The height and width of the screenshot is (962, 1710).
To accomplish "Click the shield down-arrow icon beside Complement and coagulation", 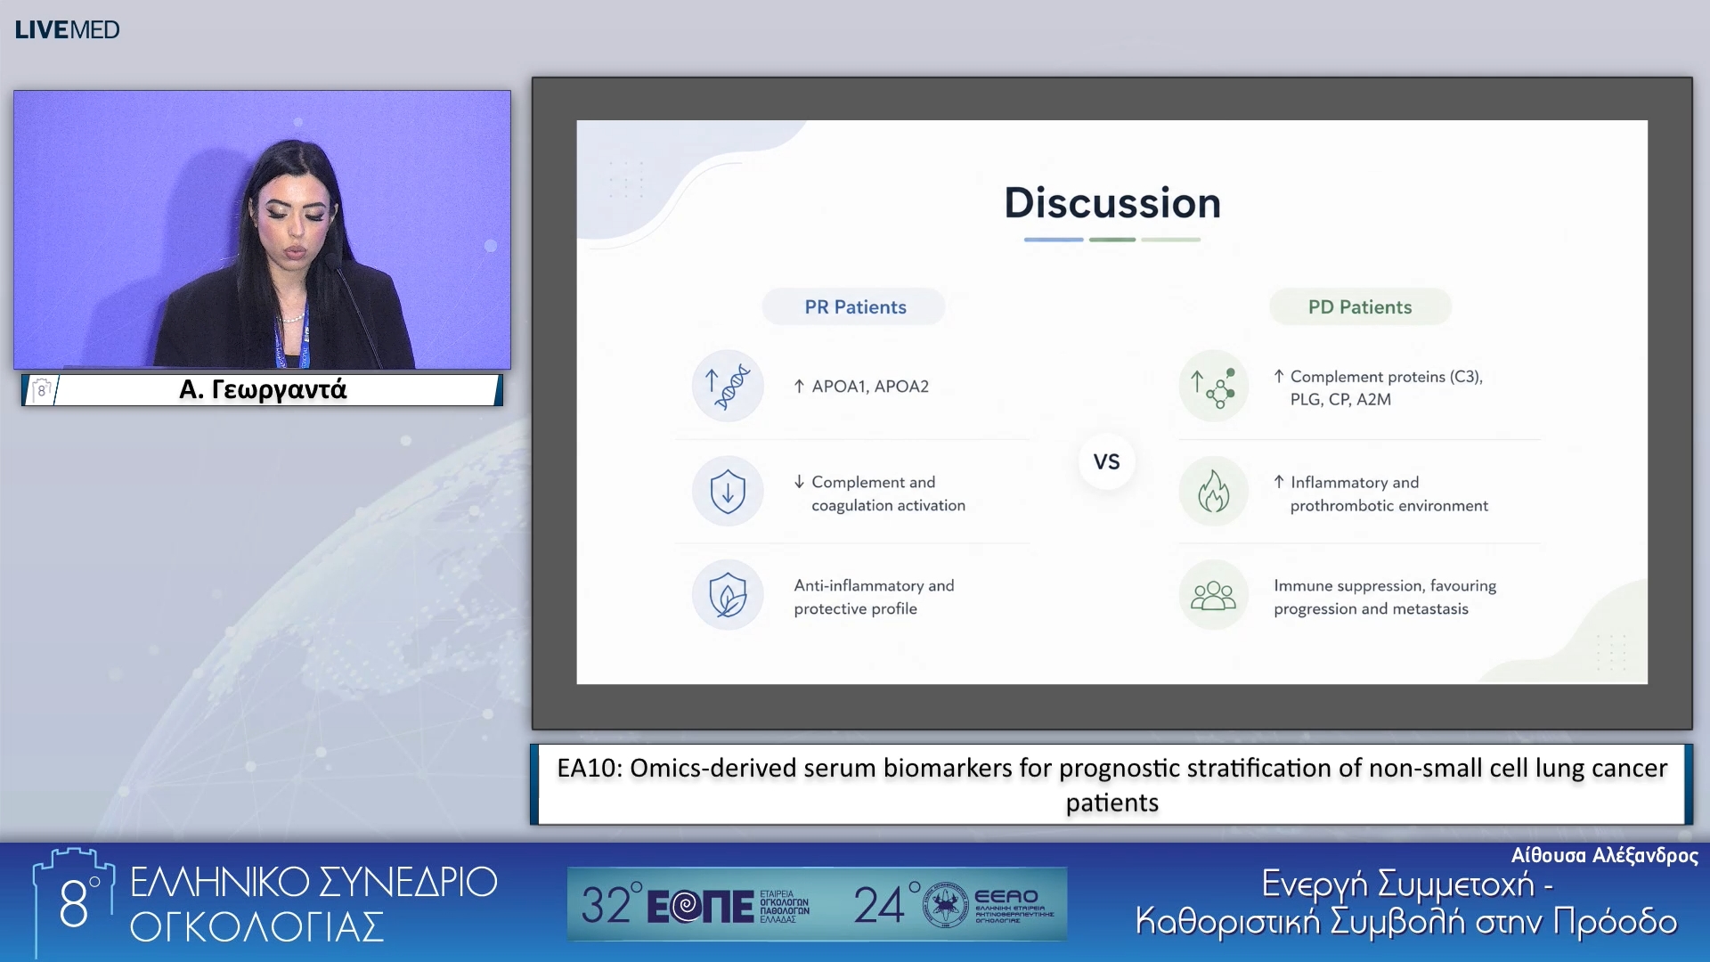I will (728, 491).
